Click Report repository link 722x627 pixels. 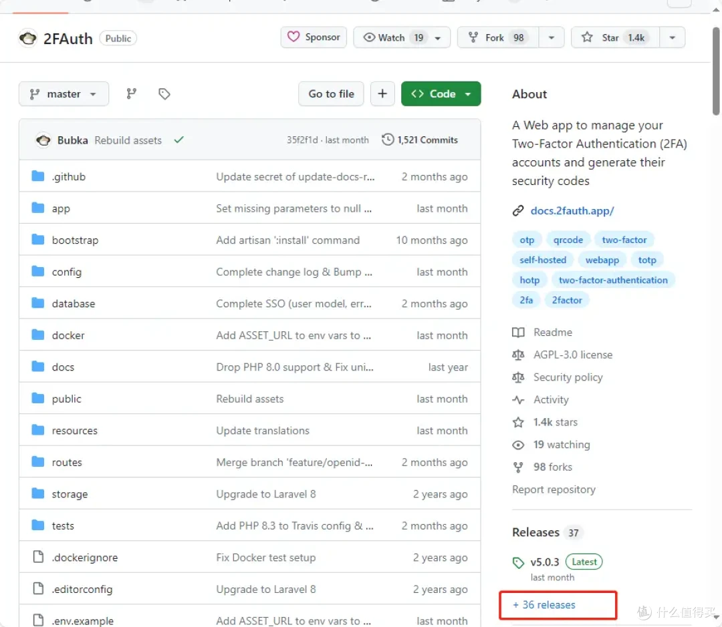(554, 489)
